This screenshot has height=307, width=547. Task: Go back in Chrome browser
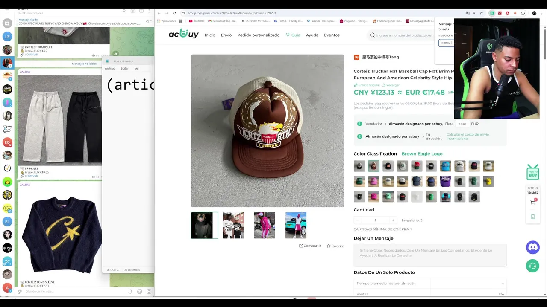coord(159,13)
